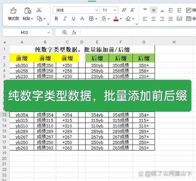This screenshot has height=181, width=196.
Task: Open the Copy options dropdown arrow
Action: [x=45, y=19]
